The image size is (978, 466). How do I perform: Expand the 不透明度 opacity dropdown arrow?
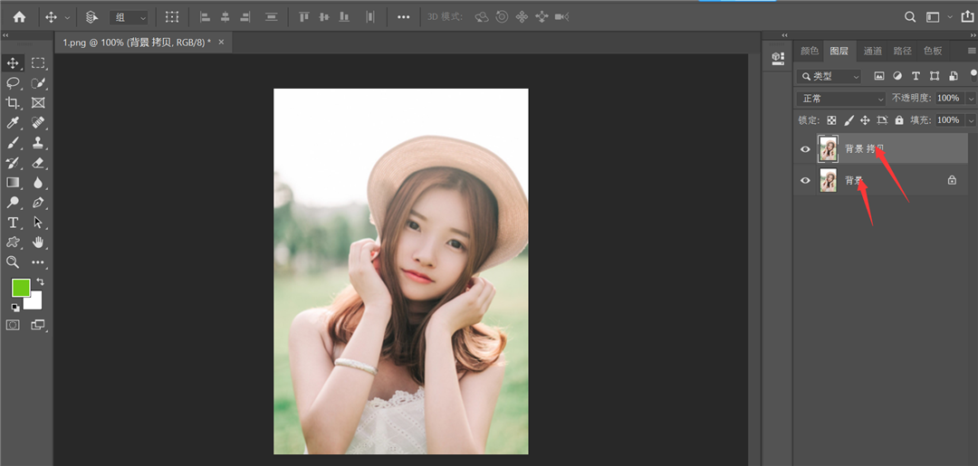(x=971, y=99)
